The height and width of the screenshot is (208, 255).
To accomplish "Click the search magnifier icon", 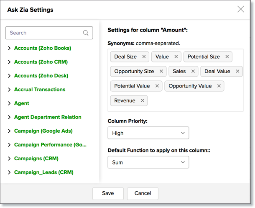I will (86, 33).
